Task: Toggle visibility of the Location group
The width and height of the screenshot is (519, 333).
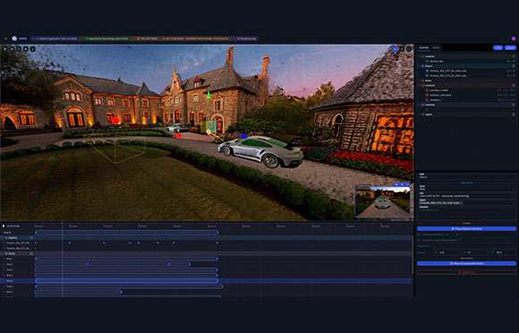Action: pos(514,56)
